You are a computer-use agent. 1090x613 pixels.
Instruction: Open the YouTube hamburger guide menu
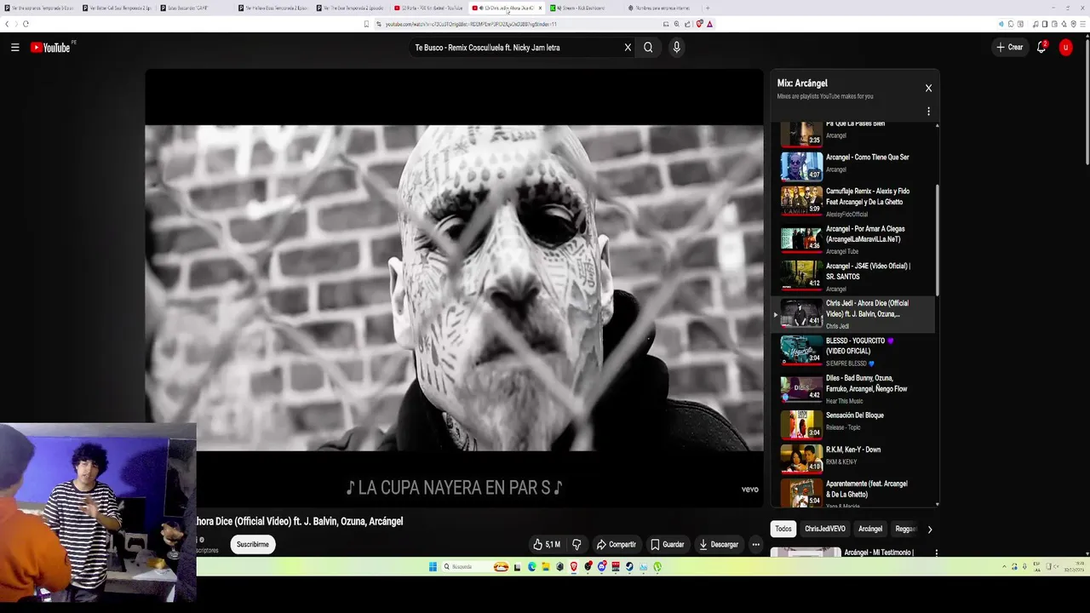coord(14,48)
